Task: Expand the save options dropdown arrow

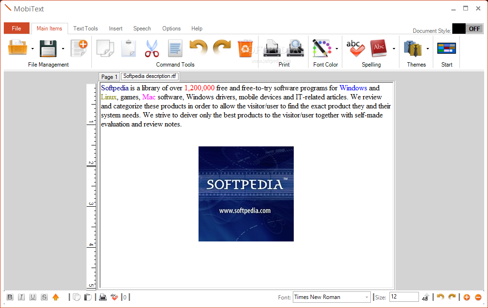Action: (63, 49)
